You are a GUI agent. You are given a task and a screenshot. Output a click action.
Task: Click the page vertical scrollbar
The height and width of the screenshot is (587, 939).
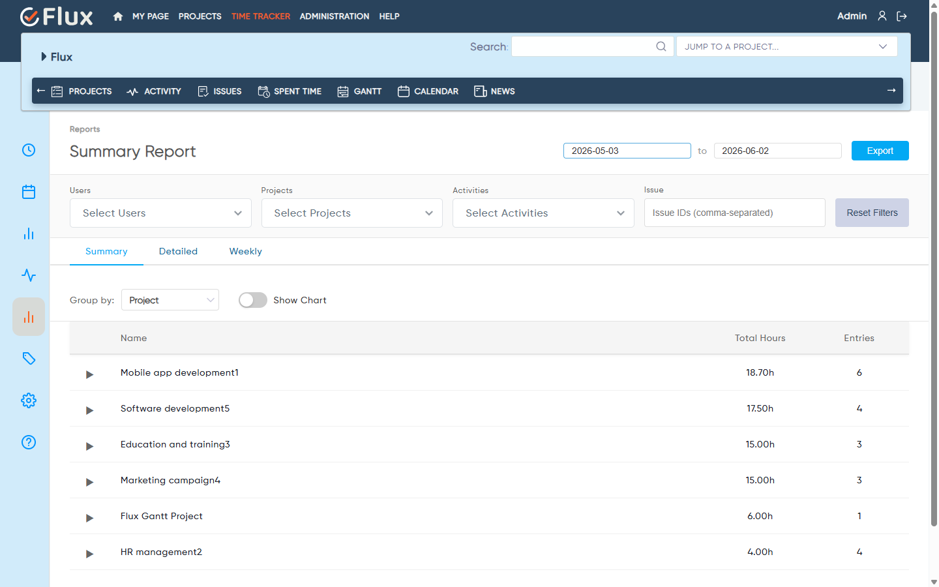[x=934, y=269]
